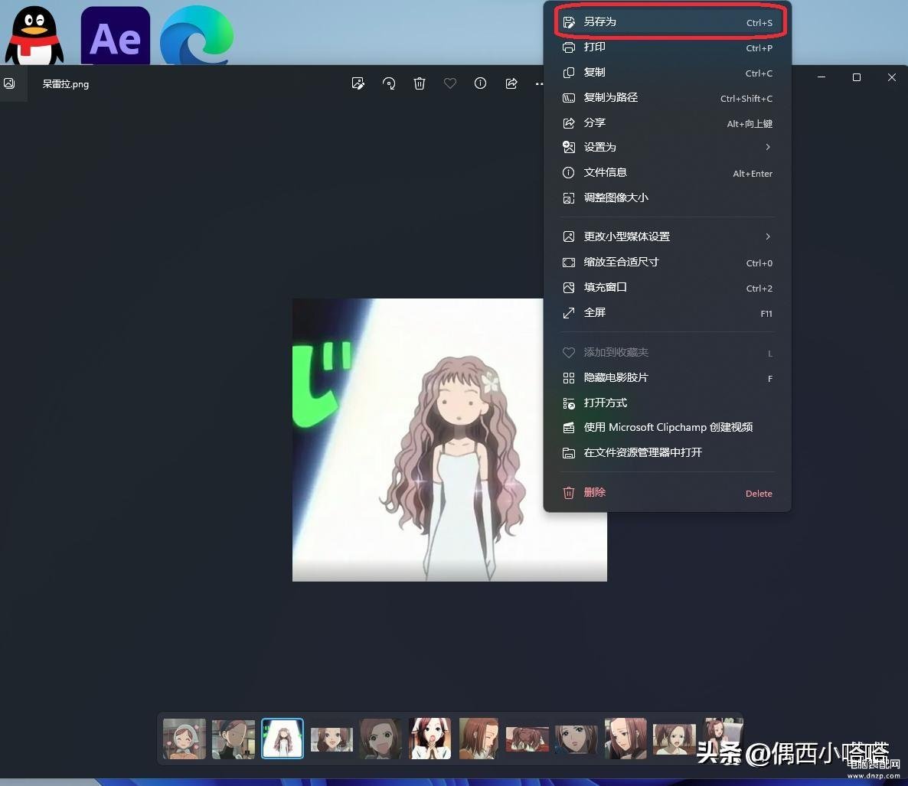This screenshot has width=908, height=786.
Task: Click the info icon in Photos toolbar
Action: 481,83
